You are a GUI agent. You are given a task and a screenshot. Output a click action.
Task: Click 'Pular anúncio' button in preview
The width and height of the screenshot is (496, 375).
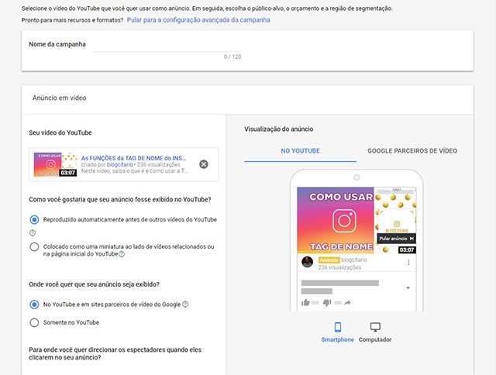(x=396, y=239)
